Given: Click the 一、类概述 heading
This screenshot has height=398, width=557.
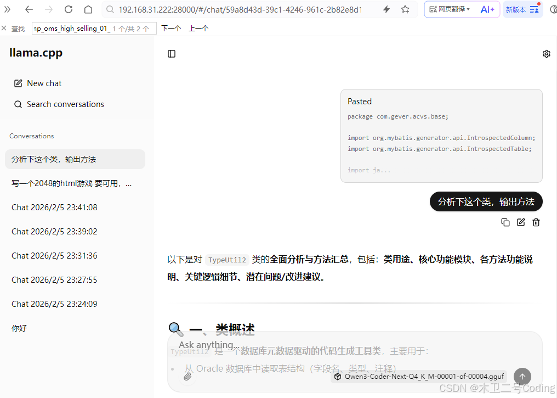Looking at the screenshot, I should (212, 329).
